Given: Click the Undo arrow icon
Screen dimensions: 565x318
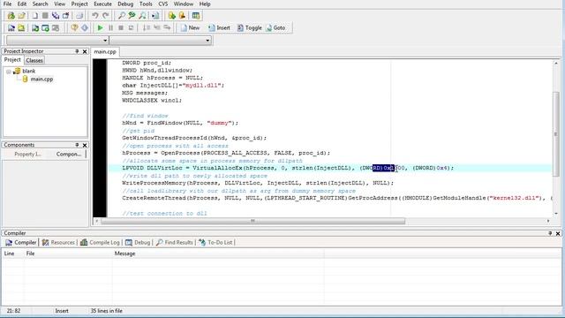Looking at the screenshot, I should pos(95,16).
